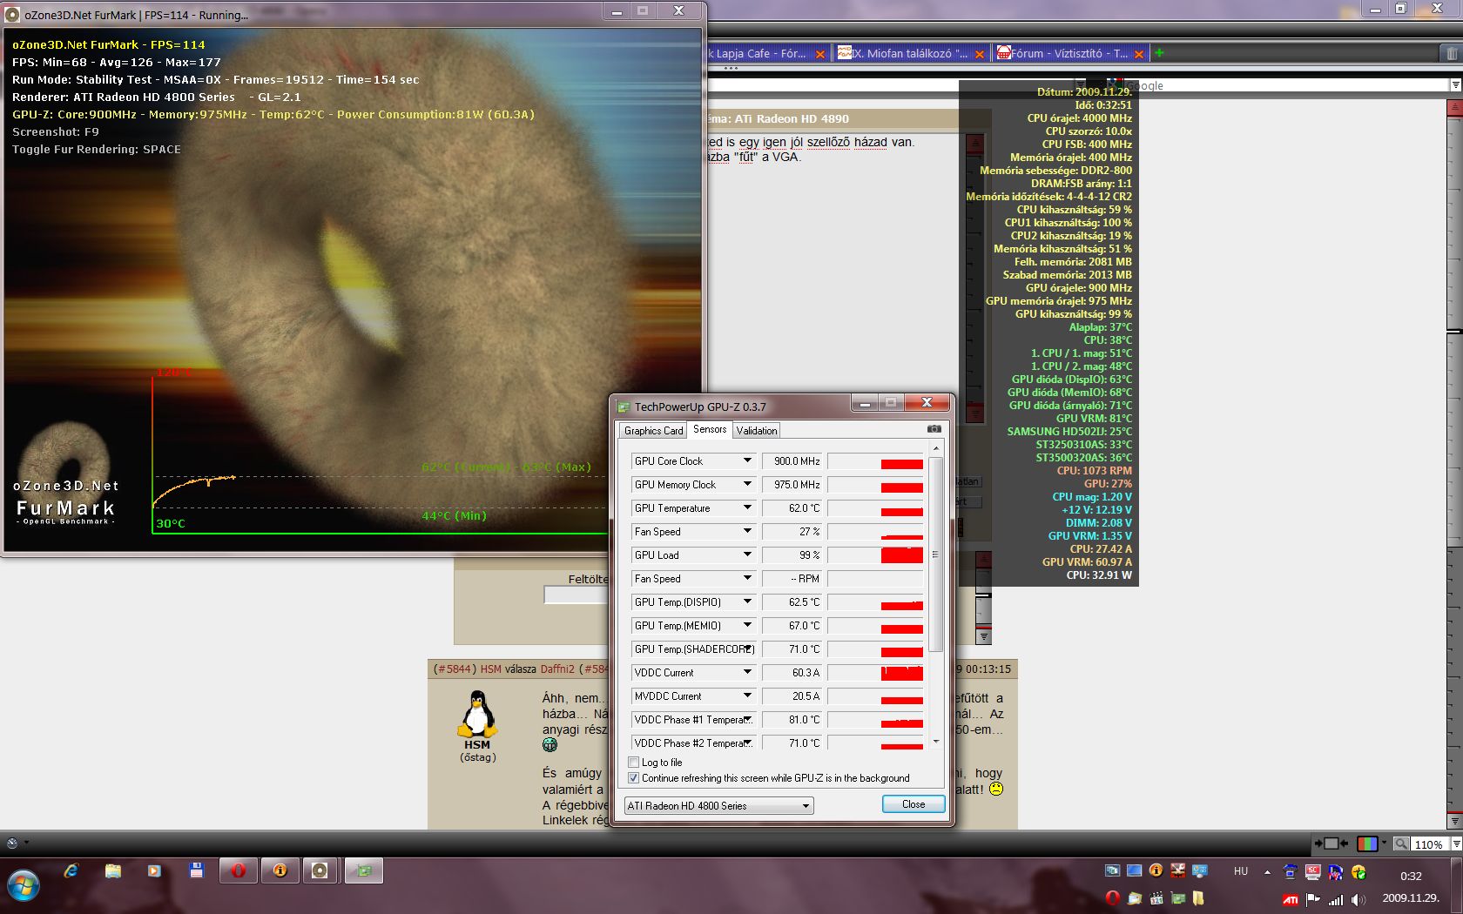This screenshot has height=914, width=1463.
Task: Open MVDDC Current sensor dropdown
Action: 747,696
